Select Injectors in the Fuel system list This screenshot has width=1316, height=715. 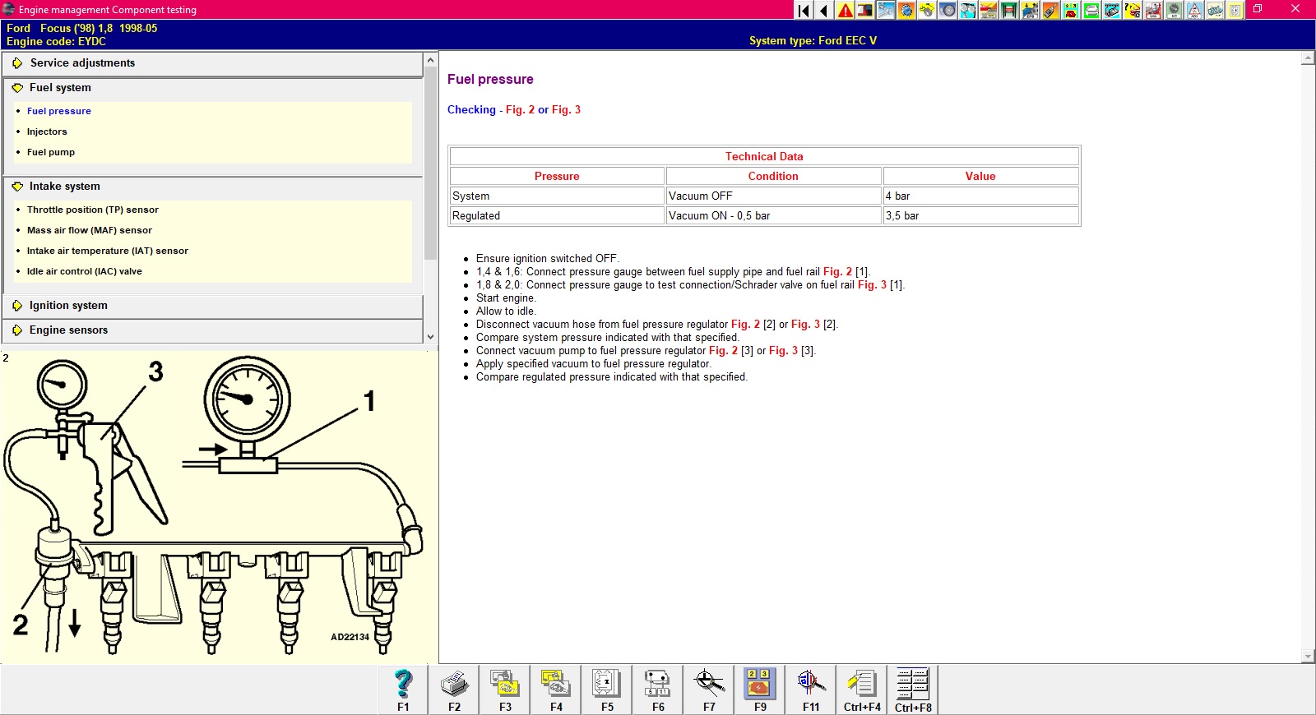(47, 131)
